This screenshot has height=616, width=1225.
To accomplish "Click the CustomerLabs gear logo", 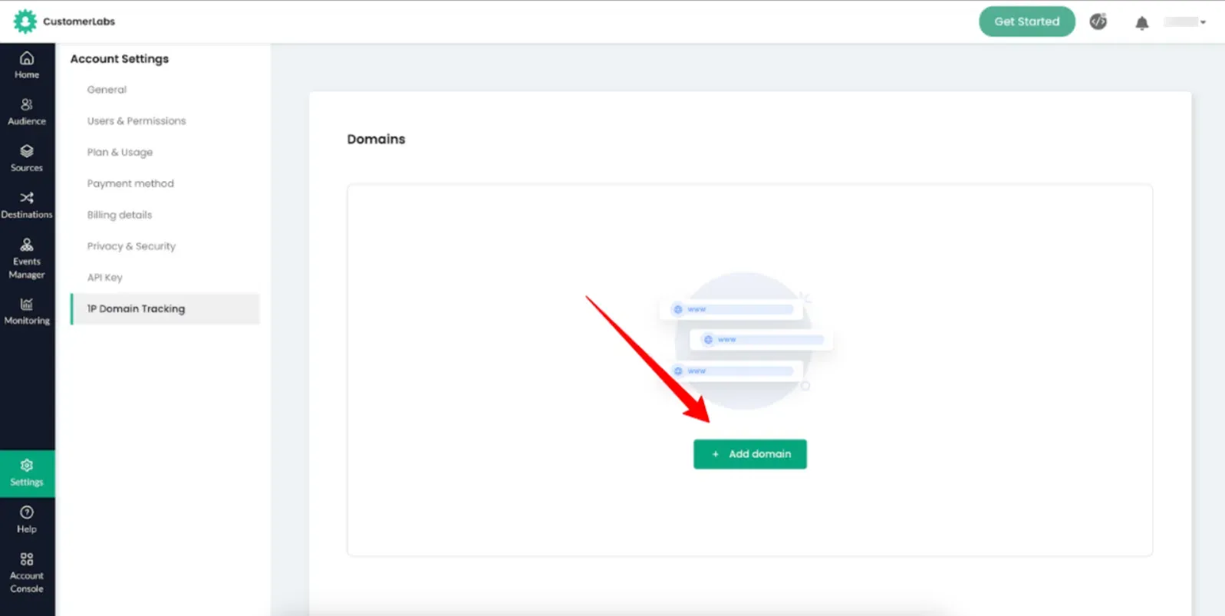I will coord(25,21).
